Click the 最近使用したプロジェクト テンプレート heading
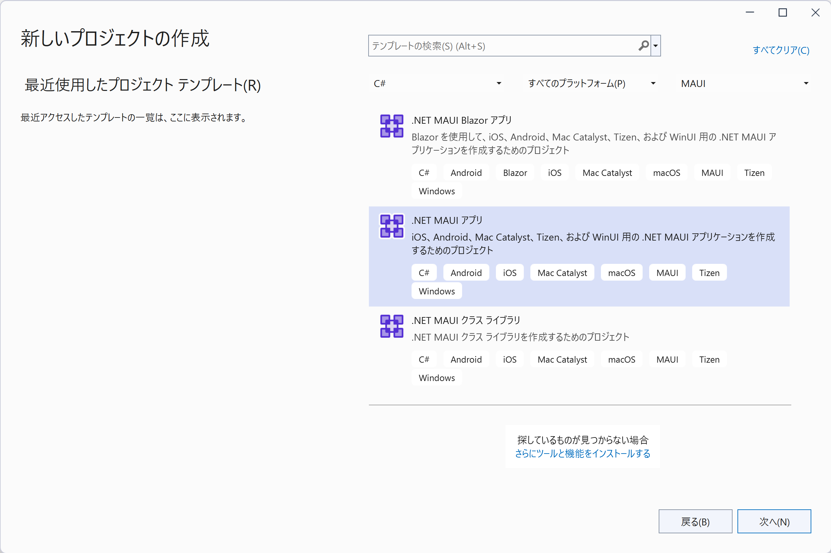Image resolution: width=831 pixels, height=553 pixels. pos(142,85)
